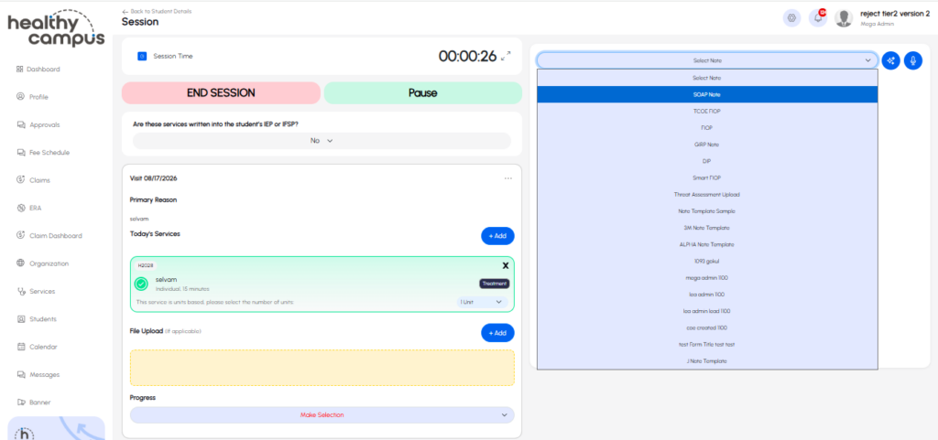Go Back to Student Details
Image resolution: width=938 pixels, height=440 pixels.
click(157, 11)
